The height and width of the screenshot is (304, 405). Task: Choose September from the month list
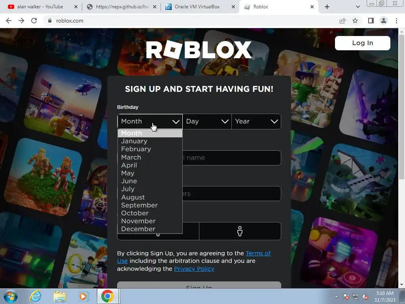point(150,205)
